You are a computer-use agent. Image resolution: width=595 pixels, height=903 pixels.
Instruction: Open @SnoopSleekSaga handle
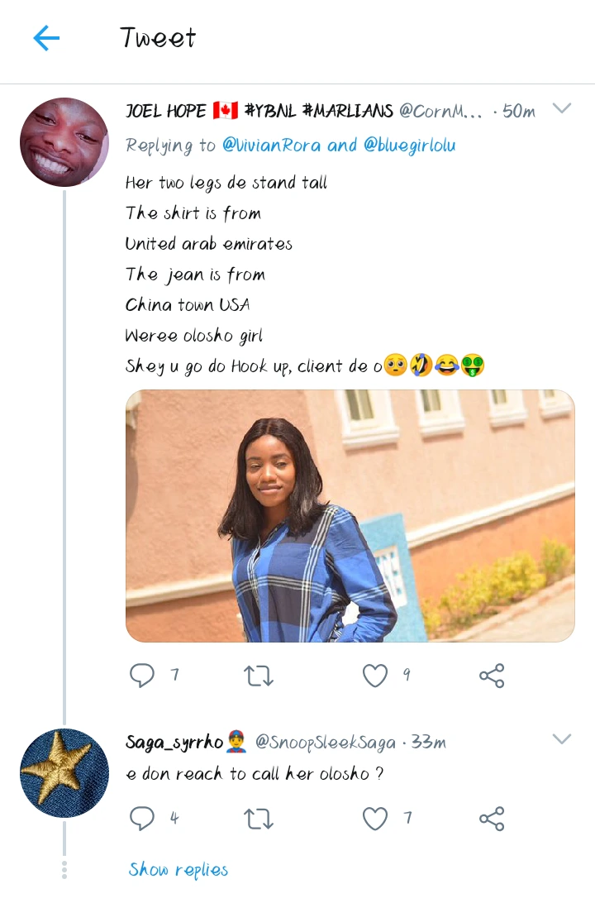click(x=326, y=743)
